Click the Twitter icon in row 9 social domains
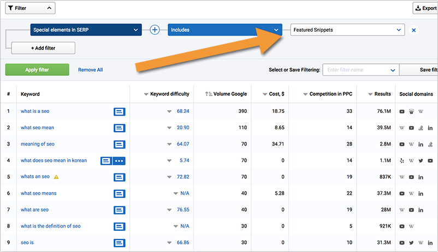The width and height of the screenshot is (438, 252). click(x=411, y=243)
